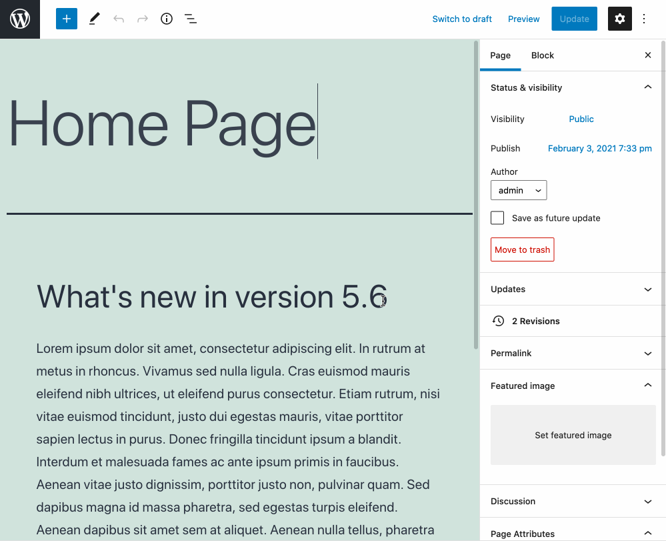This screenshot has width=666, height=541.
Task: Toggle the Settings gear sidebar
Action: click(620, 19)
